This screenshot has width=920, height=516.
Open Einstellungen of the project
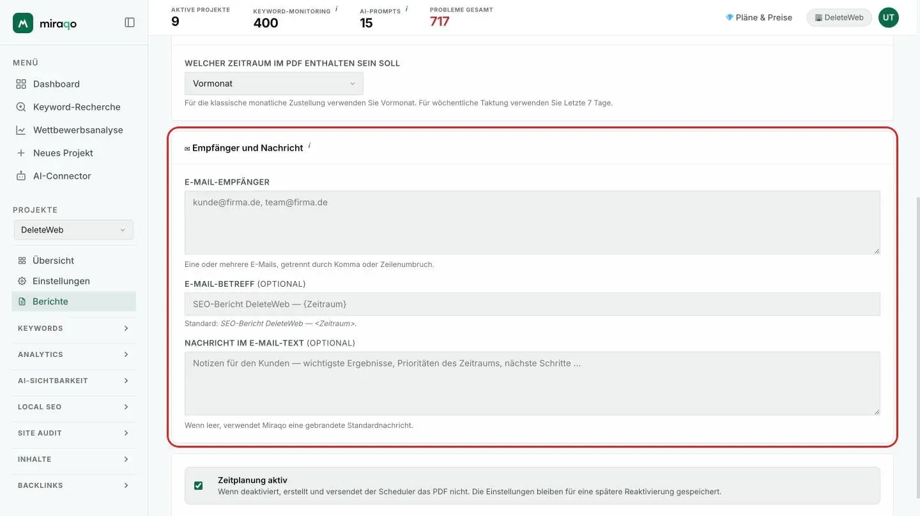(61, 281)
